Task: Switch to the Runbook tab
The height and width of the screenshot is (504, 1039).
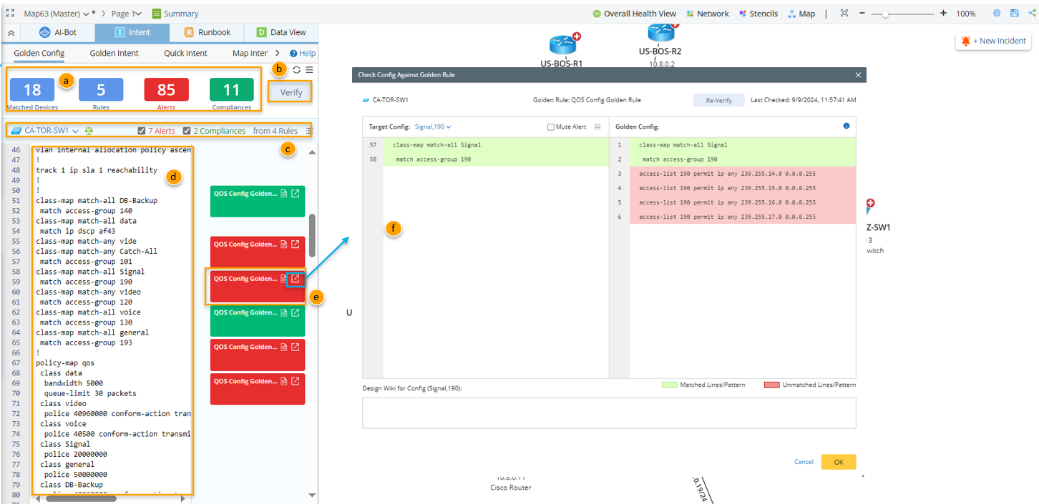Action: click(x=208, y=32)
